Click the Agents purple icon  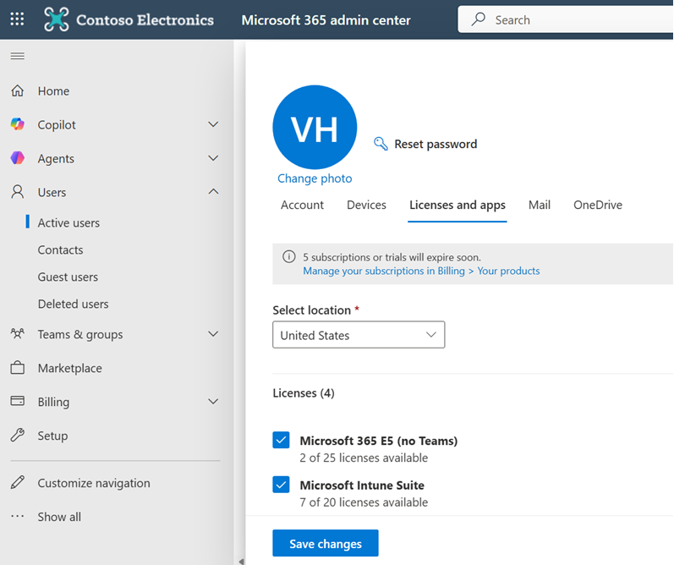18,158
